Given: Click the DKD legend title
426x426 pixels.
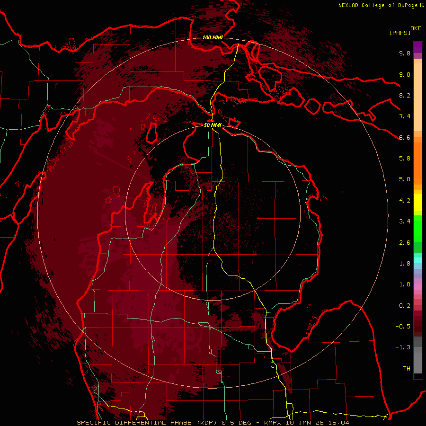Looking at the screenshot, I should point(416,28).
